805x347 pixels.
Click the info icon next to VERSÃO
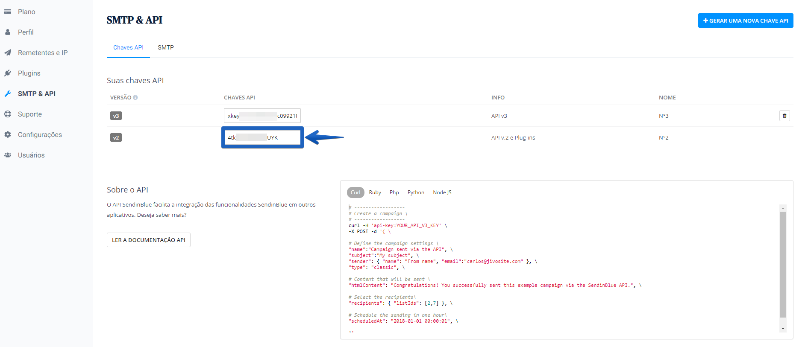(135, 98)
